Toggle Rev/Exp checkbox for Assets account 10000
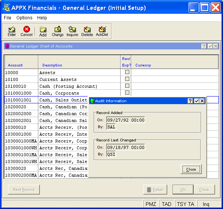 click(x=127, y=72)
